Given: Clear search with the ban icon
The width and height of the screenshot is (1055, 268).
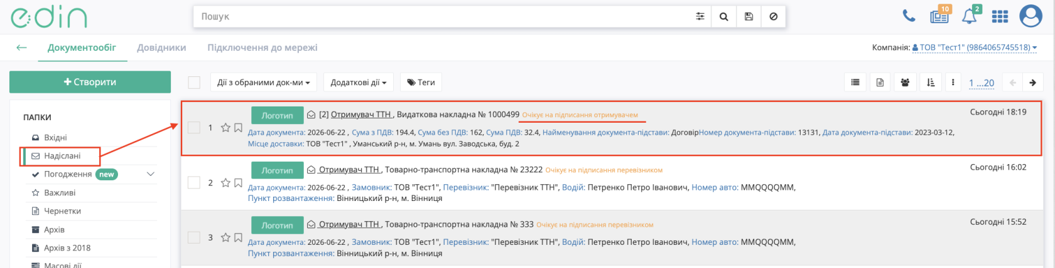Looking at the screenshot, I should 773,17.
